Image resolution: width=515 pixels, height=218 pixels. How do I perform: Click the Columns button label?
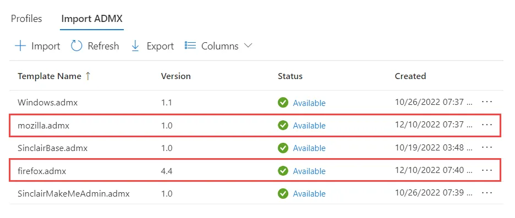tap(220, 46)
